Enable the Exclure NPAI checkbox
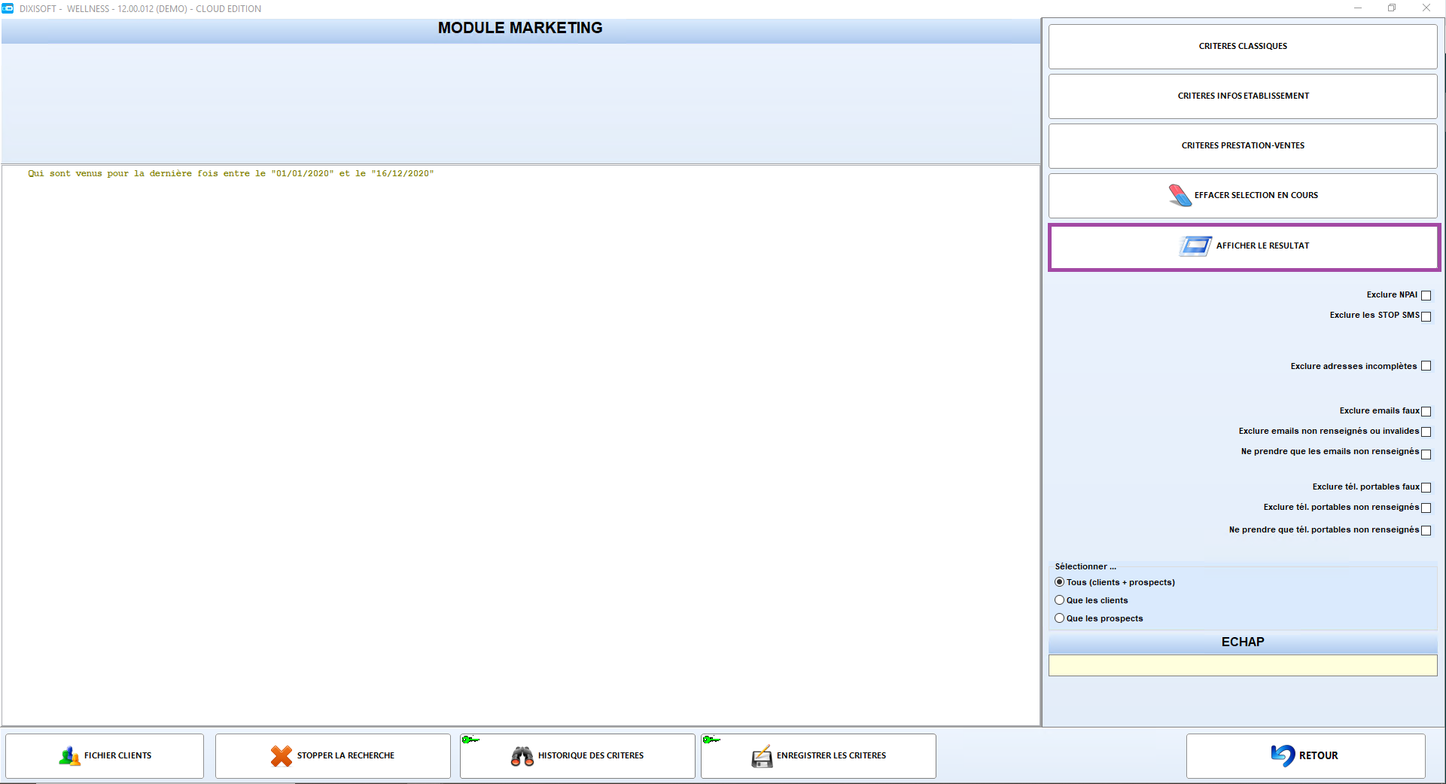This screenshot has height=784, width=1446. (x=1426, y=295)
